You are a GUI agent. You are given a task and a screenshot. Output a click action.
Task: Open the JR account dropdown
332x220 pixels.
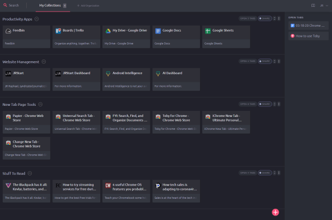(x=324, y=6)
